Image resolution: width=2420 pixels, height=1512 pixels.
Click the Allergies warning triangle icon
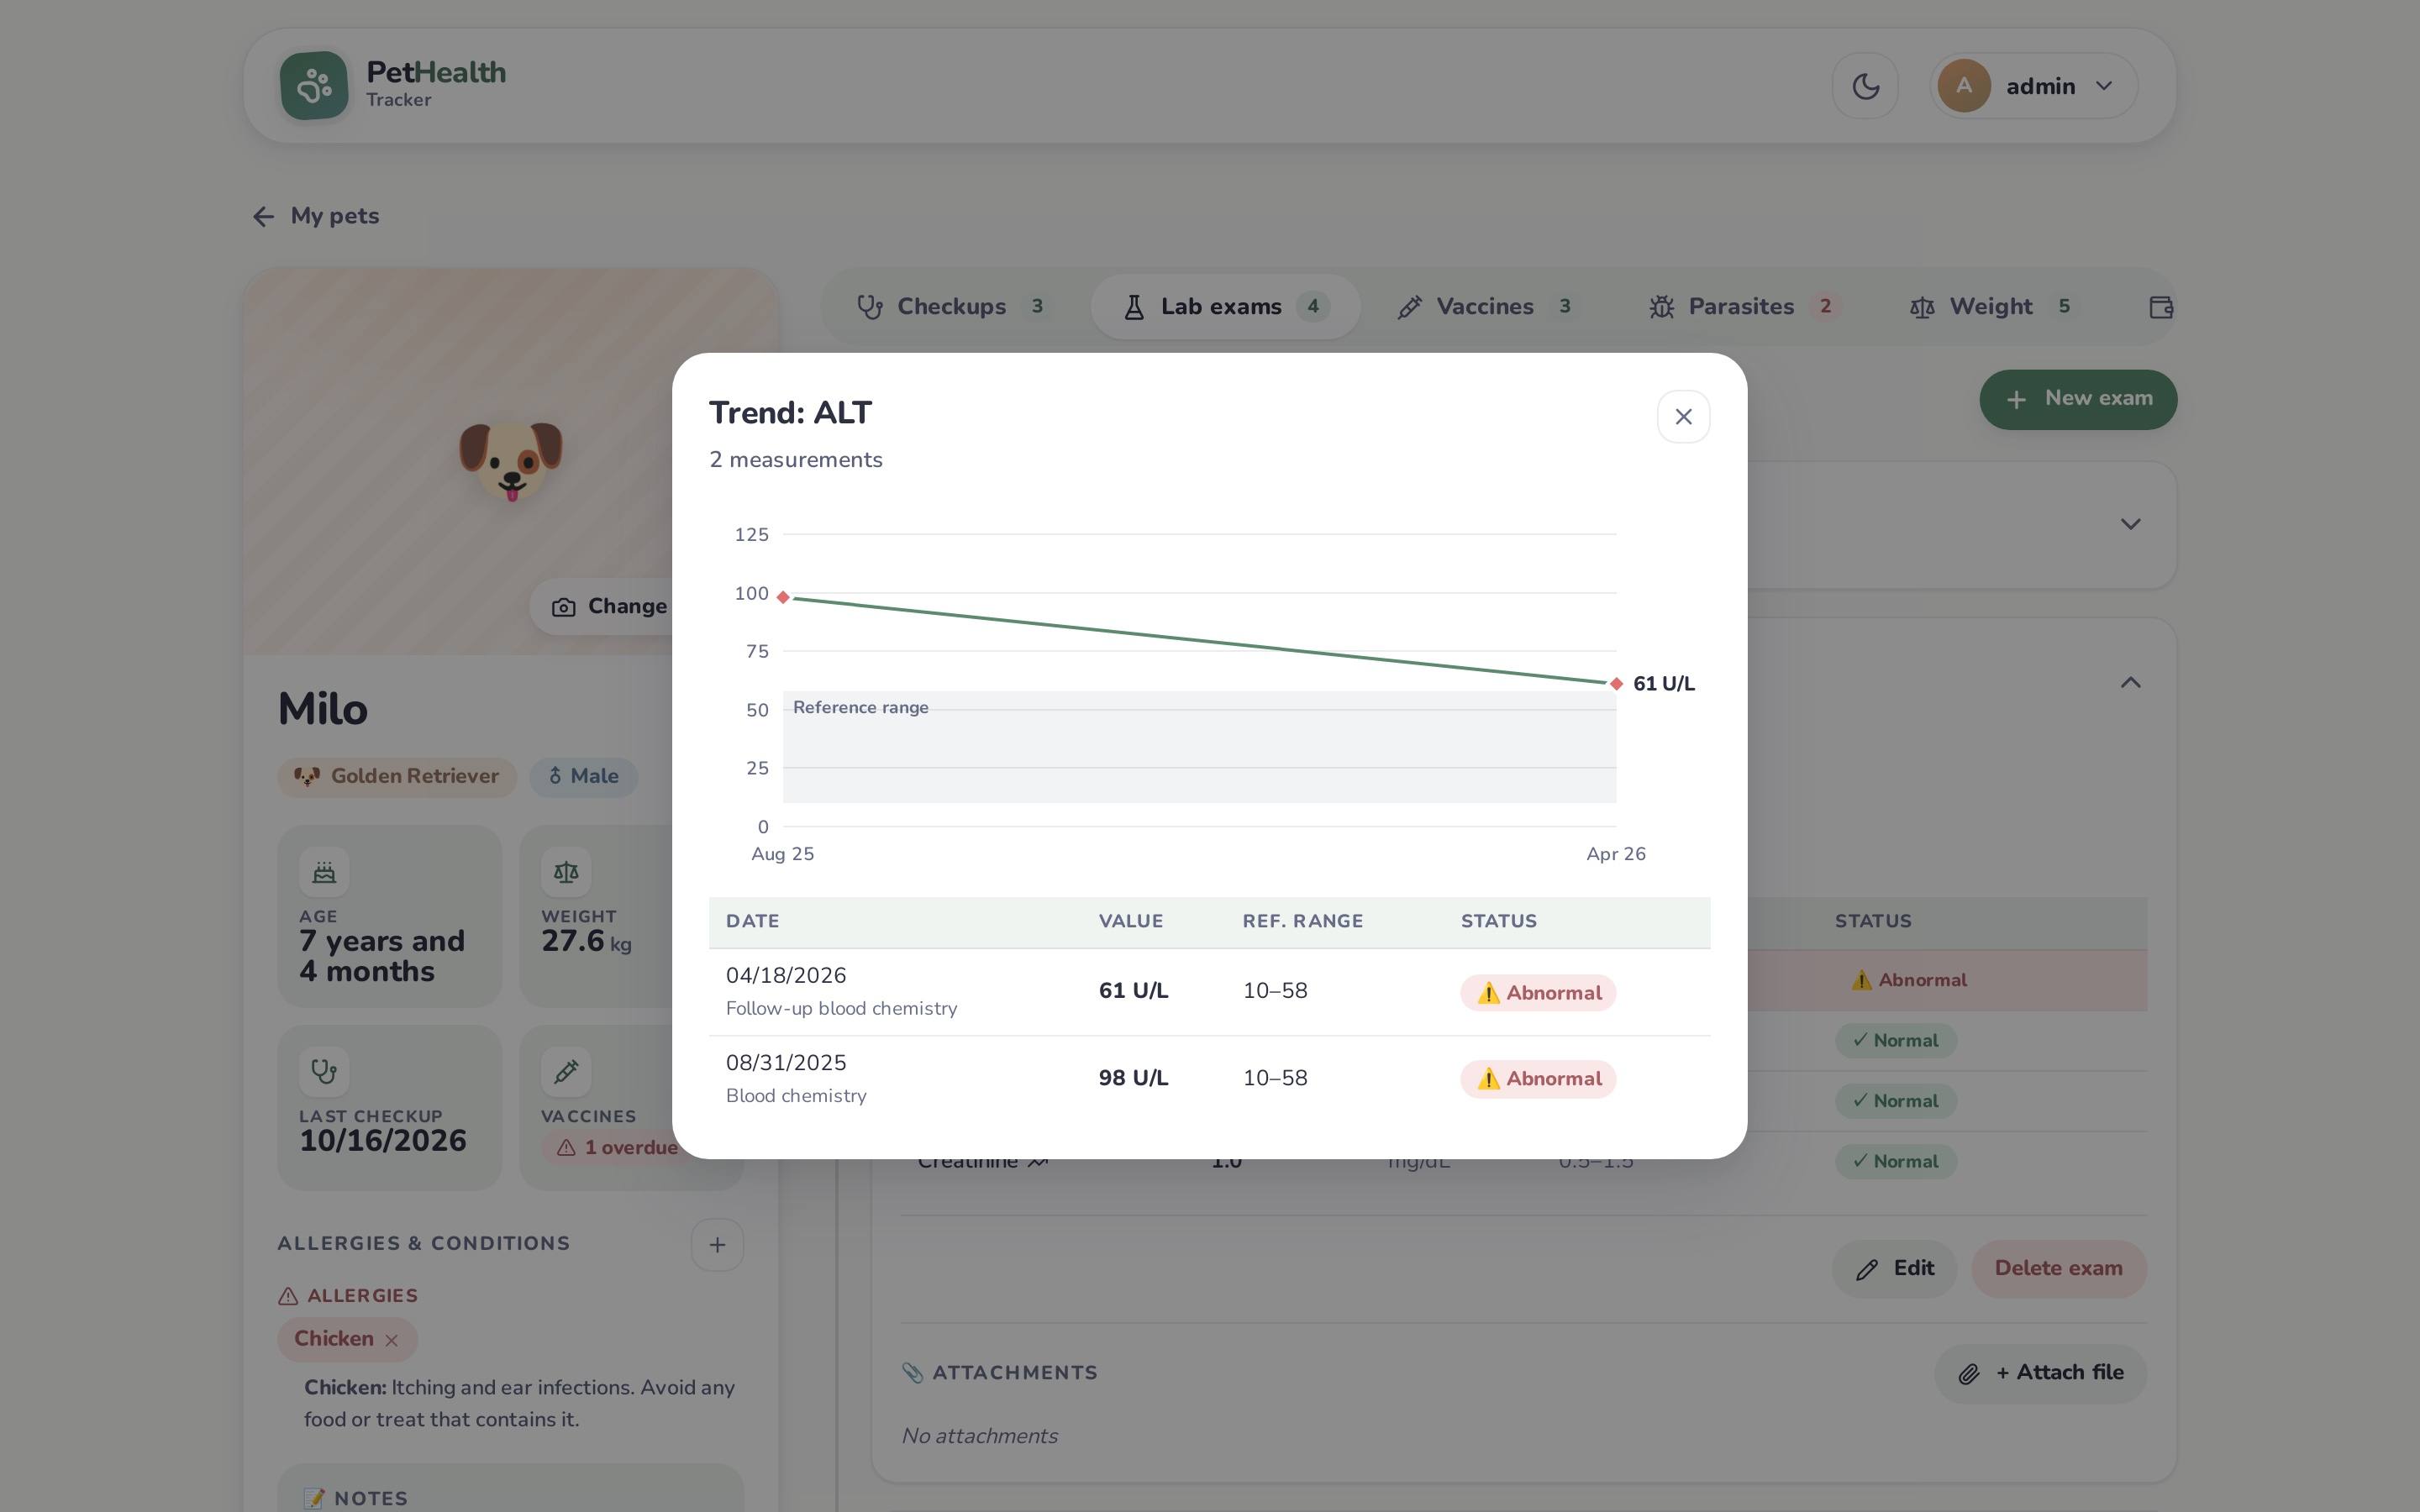click(x=288, y=1297)
